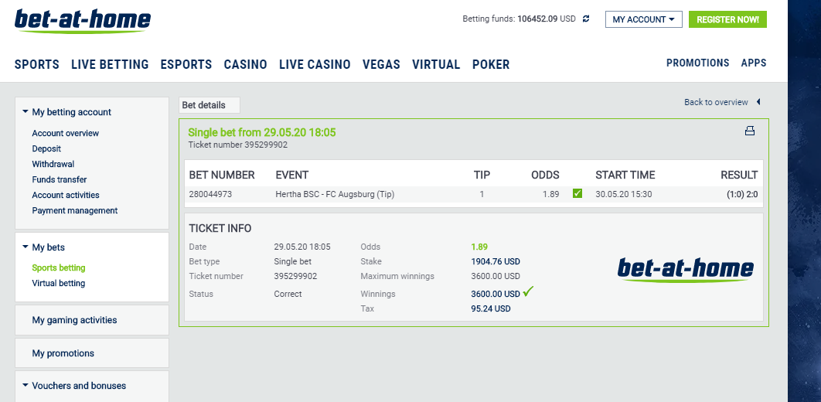Click green tick beside Winnings 3600.00 USD
The width and height of the screenshot is (821, 402).
pyautogui.click(x=528, y=292)
